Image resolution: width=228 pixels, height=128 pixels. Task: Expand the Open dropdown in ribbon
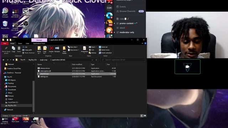[x=93, y=47]
